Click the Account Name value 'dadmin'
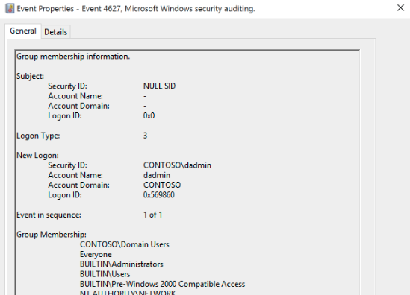Viewport: 410px width, 295px height. click(x=157, y=175)
